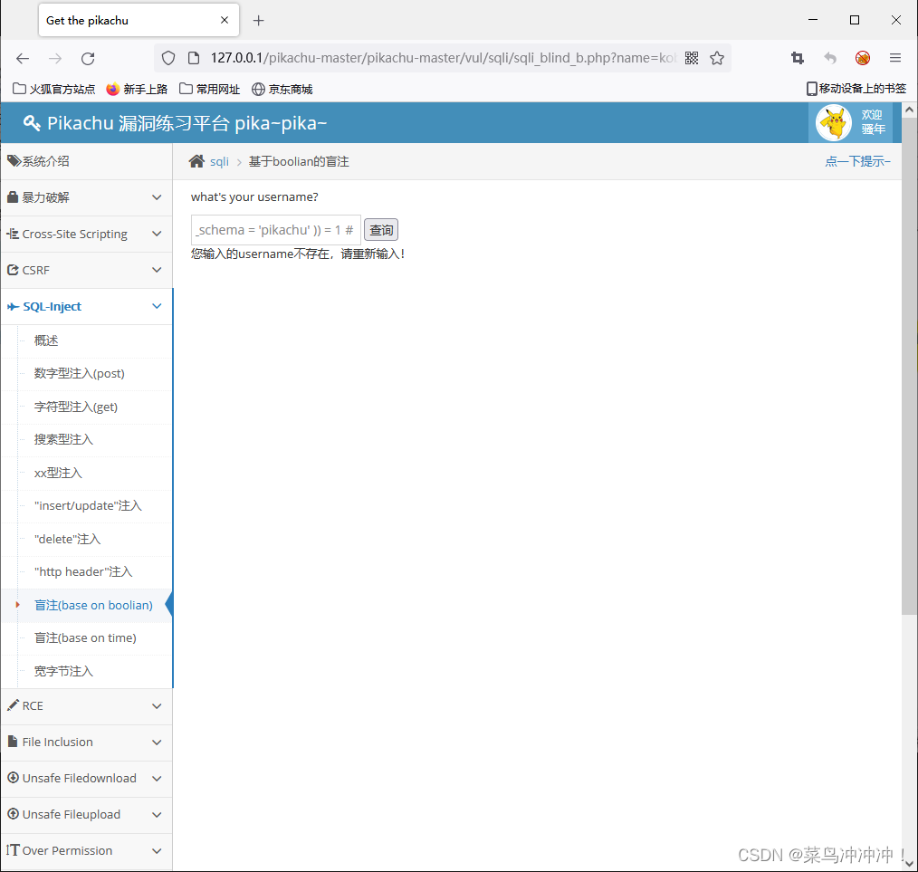Viewport: 918px width, 872px height.
Task: Select 数字型注入(post) in the sidebar
Action: pos(79,373)
